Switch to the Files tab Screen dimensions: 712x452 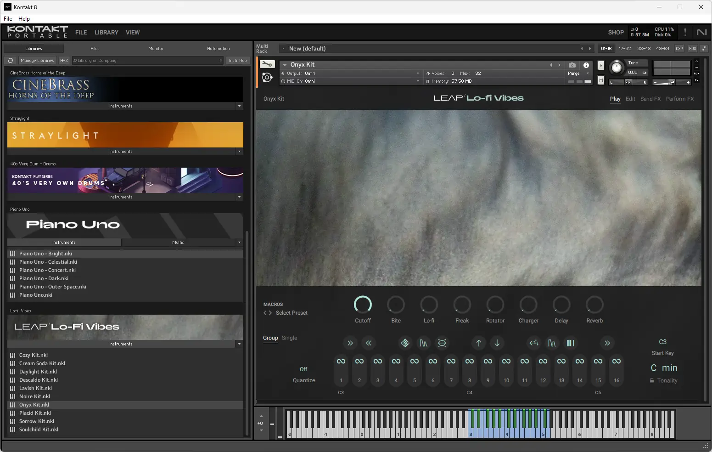(x=95, y=48)
